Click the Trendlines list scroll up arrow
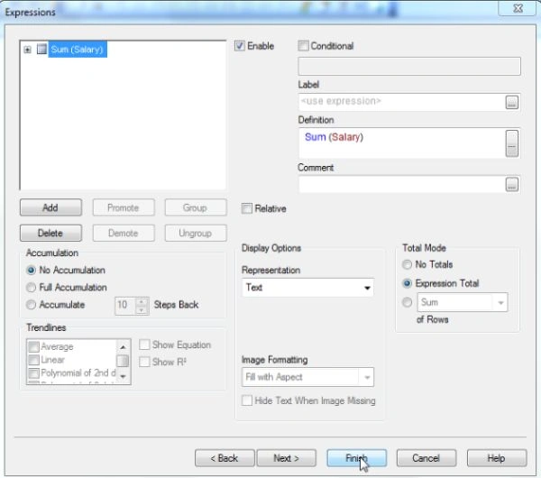Screen dimensions: 541x478 coord(123,347)
